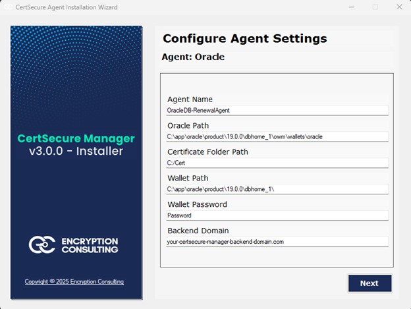Close the installation wizard window

point(399,7)
